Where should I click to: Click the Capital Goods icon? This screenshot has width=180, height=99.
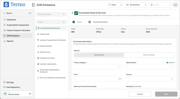[x=38, y=34]
